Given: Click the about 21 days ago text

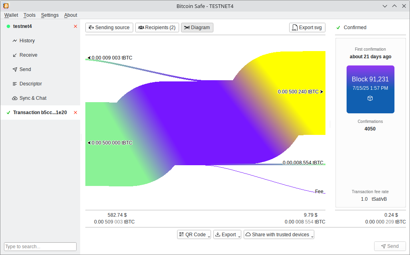Looking at the screenshot, I should tap(371, 57).
